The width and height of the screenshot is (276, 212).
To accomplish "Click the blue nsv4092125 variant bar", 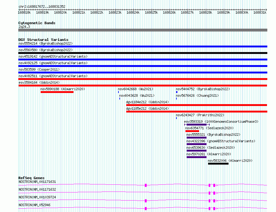I will coord(143,66).
